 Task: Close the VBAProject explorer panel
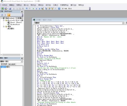(x=22, y=12)
